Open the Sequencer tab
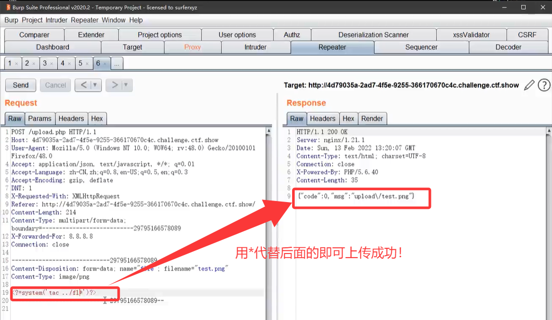This screenshot has height=320, width=552. (x=422, y=47)
